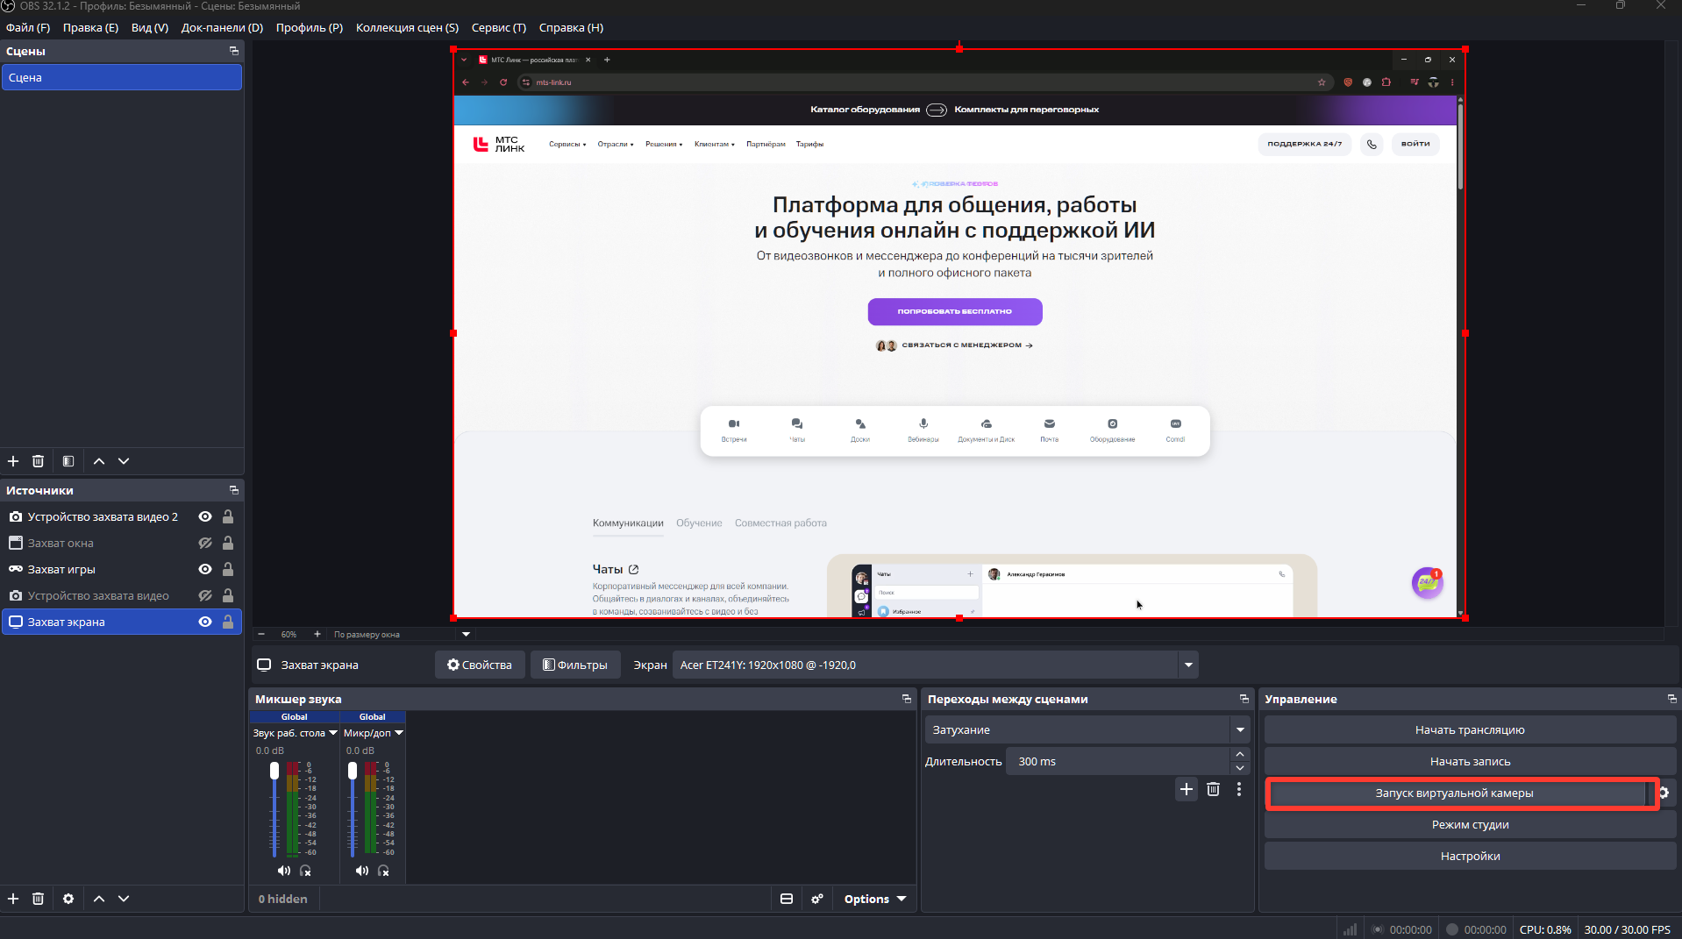Remove selected source with trash icon
Screen dimensions: 1682x939
38,899
